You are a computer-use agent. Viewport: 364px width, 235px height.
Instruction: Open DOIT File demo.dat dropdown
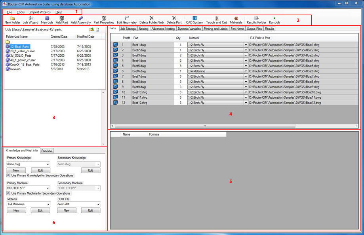point(99,204)
